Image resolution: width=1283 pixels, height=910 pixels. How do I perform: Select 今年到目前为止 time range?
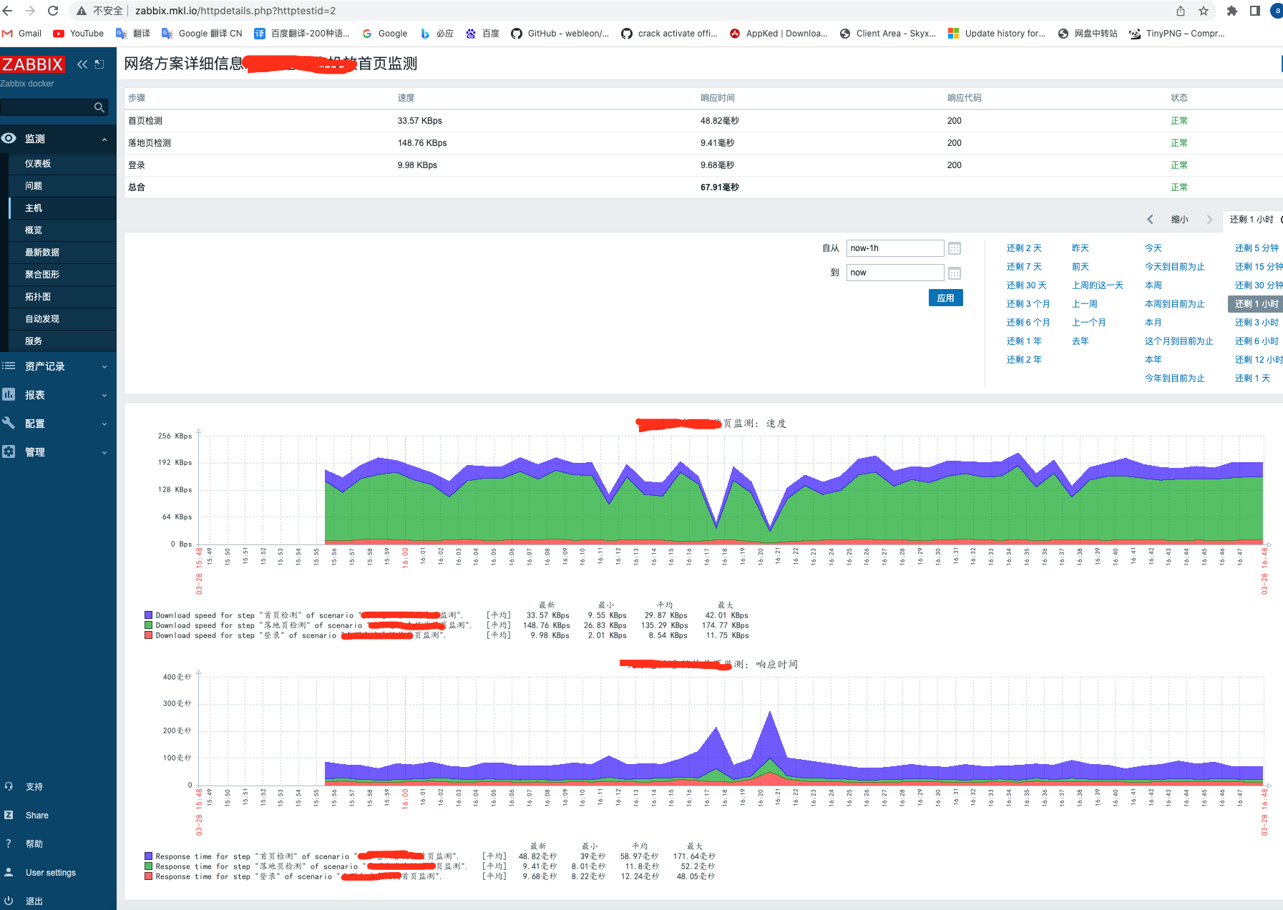tap(1175, 378)
